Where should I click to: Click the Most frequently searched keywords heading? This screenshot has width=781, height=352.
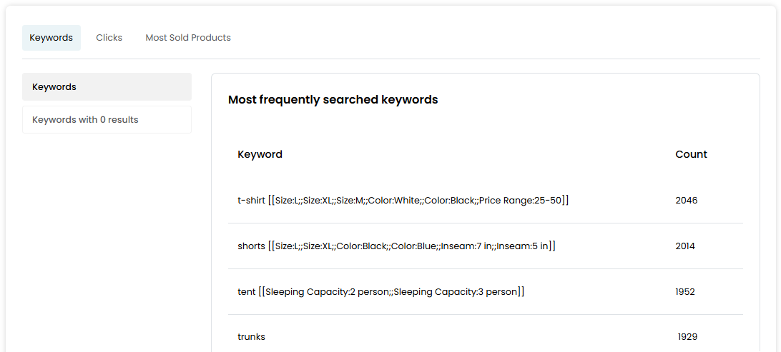[x=333, y=100]
